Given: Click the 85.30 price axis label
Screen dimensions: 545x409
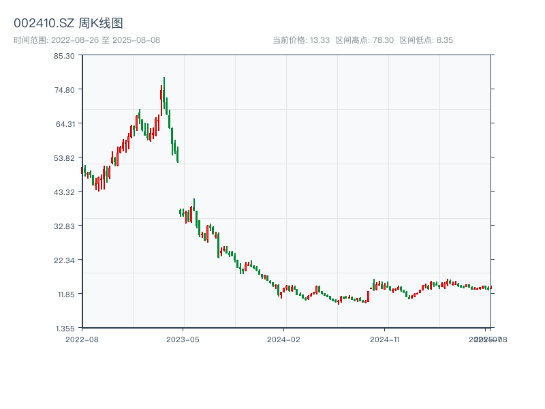Looking at the screenshot, I should (64, 55).
